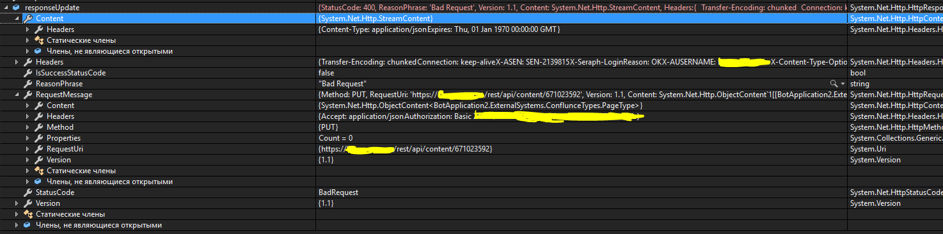Viewport: 943px width, 234px height.
Task: Expand the Method node
Action: pyautogui.click(x=28, y=127)
